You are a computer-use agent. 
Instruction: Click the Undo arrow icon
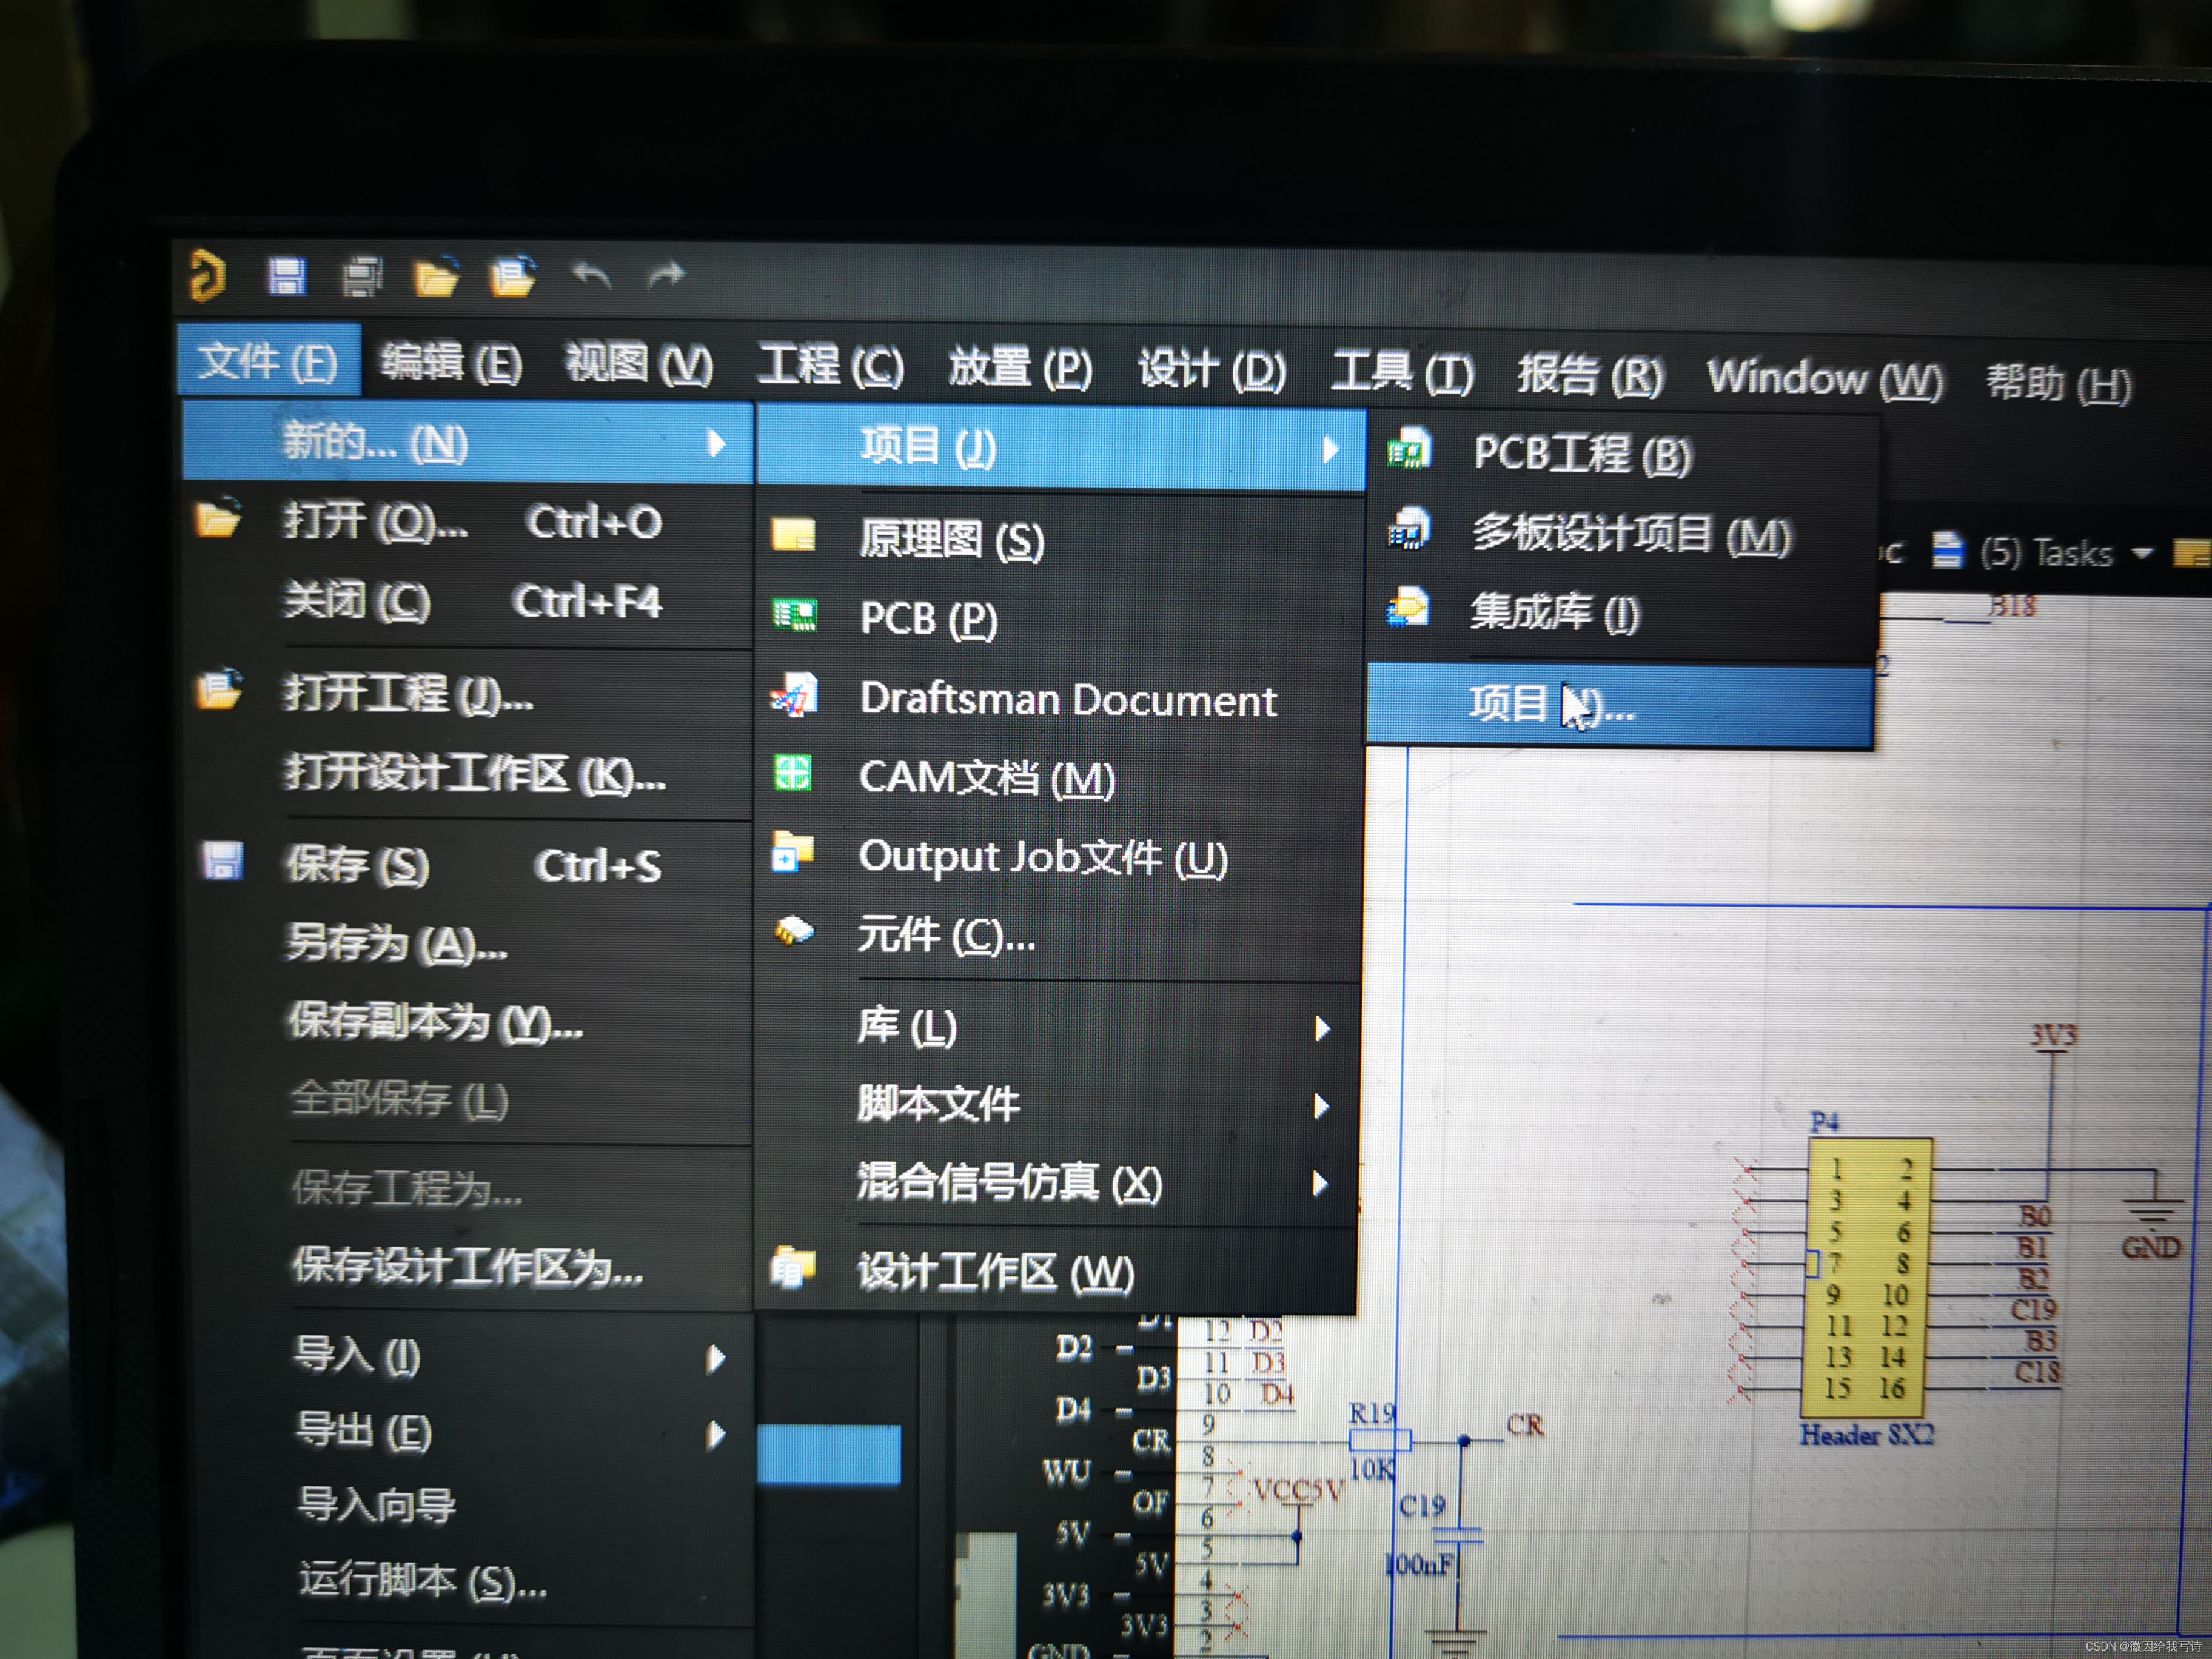pos(592,275)
